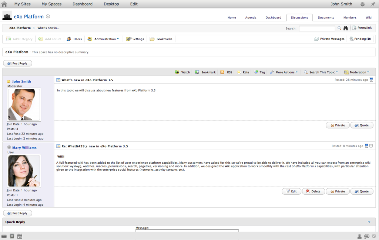
Task: Open the My Spaces menu
Action: (51, 4)
